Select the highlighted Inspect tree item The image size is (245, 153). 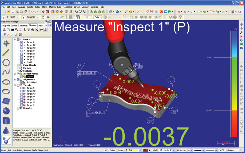(x=30, y=77)
